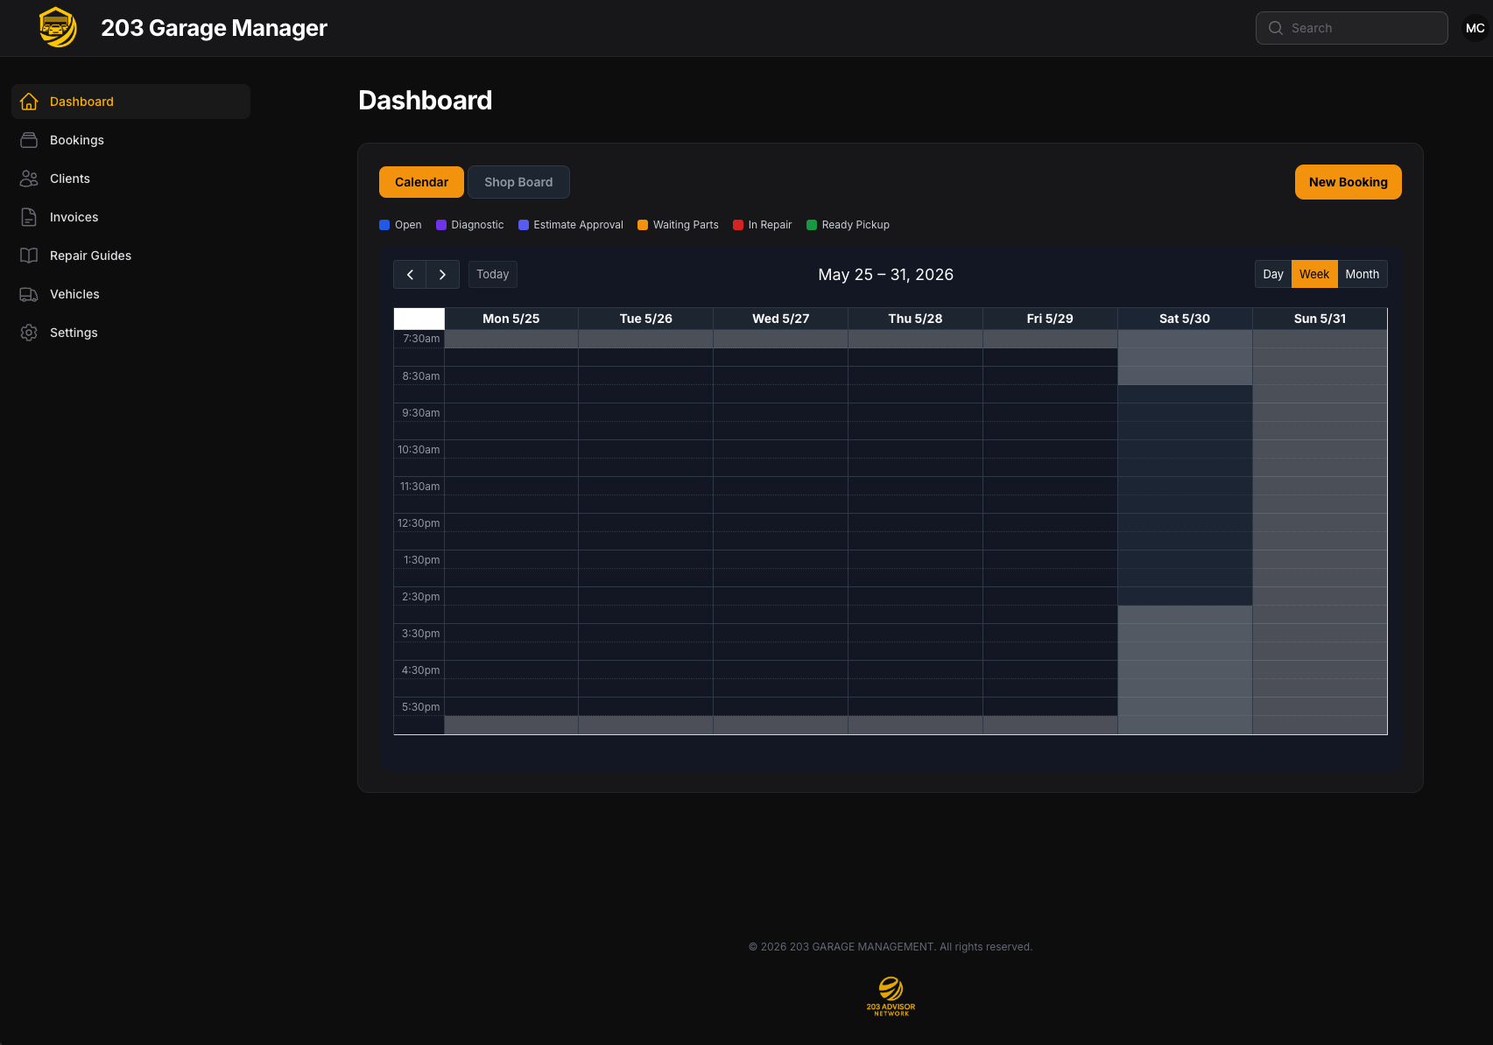Viewport: 1493px width, 1045px height.
Task: Click the Mon 5/25 column header
Action: pyautogui.click(x=511, y=319)
